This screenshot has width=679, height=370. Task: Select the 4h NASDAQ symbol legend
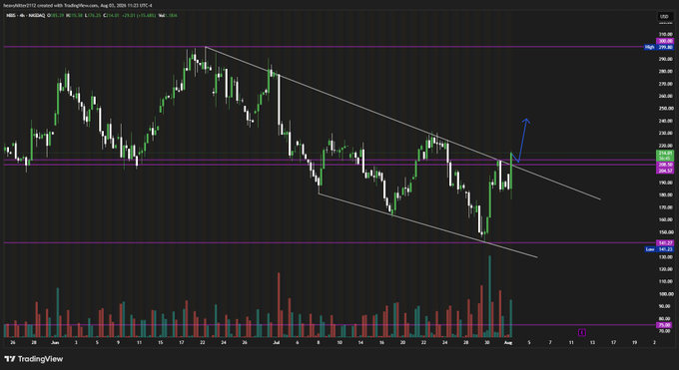pyautogui.click(x=26, y=15)
